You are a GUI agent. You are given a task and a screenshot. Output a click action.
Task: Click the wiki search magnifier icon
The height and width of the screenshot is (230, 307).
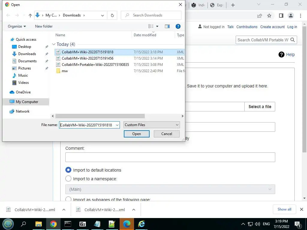(293, 40)
